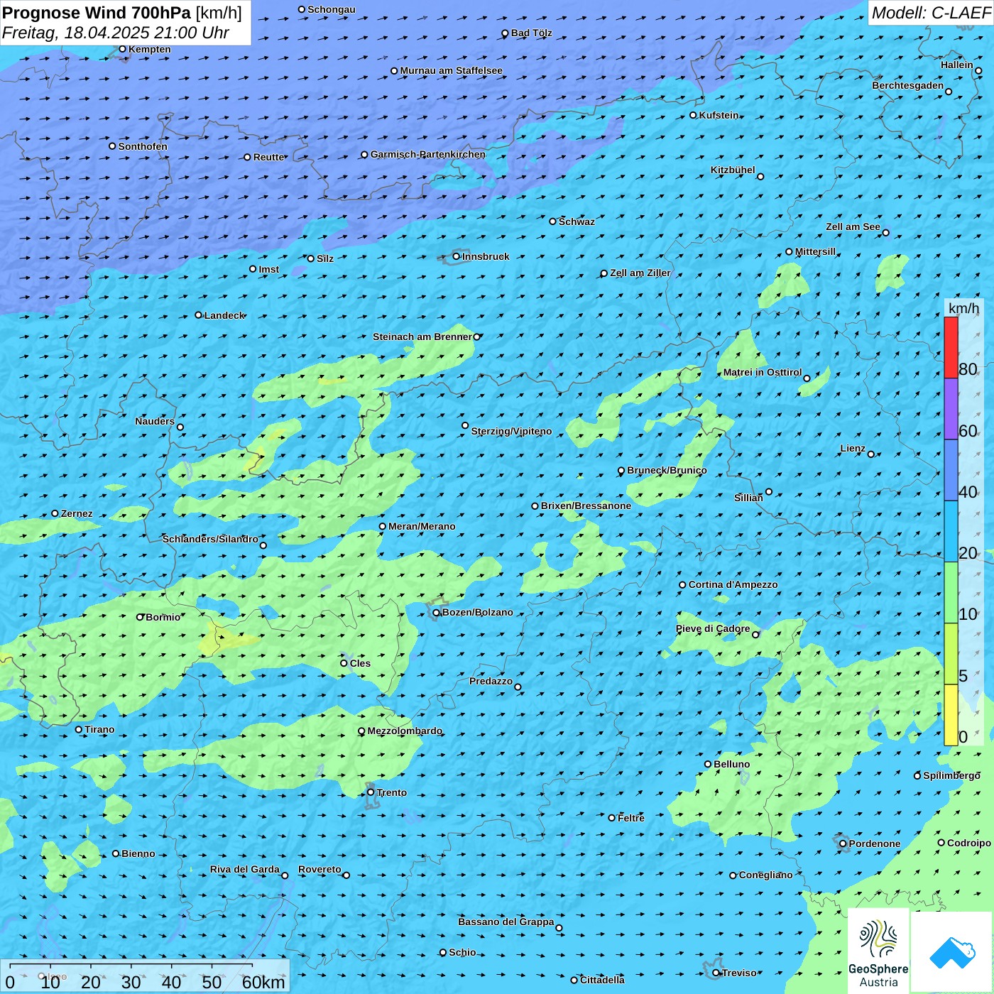Image resolution: width=994 pixels, height=994 pixels.
Task: Click the Garmisch-Partenkirchen label
Action: pos(428,154)
